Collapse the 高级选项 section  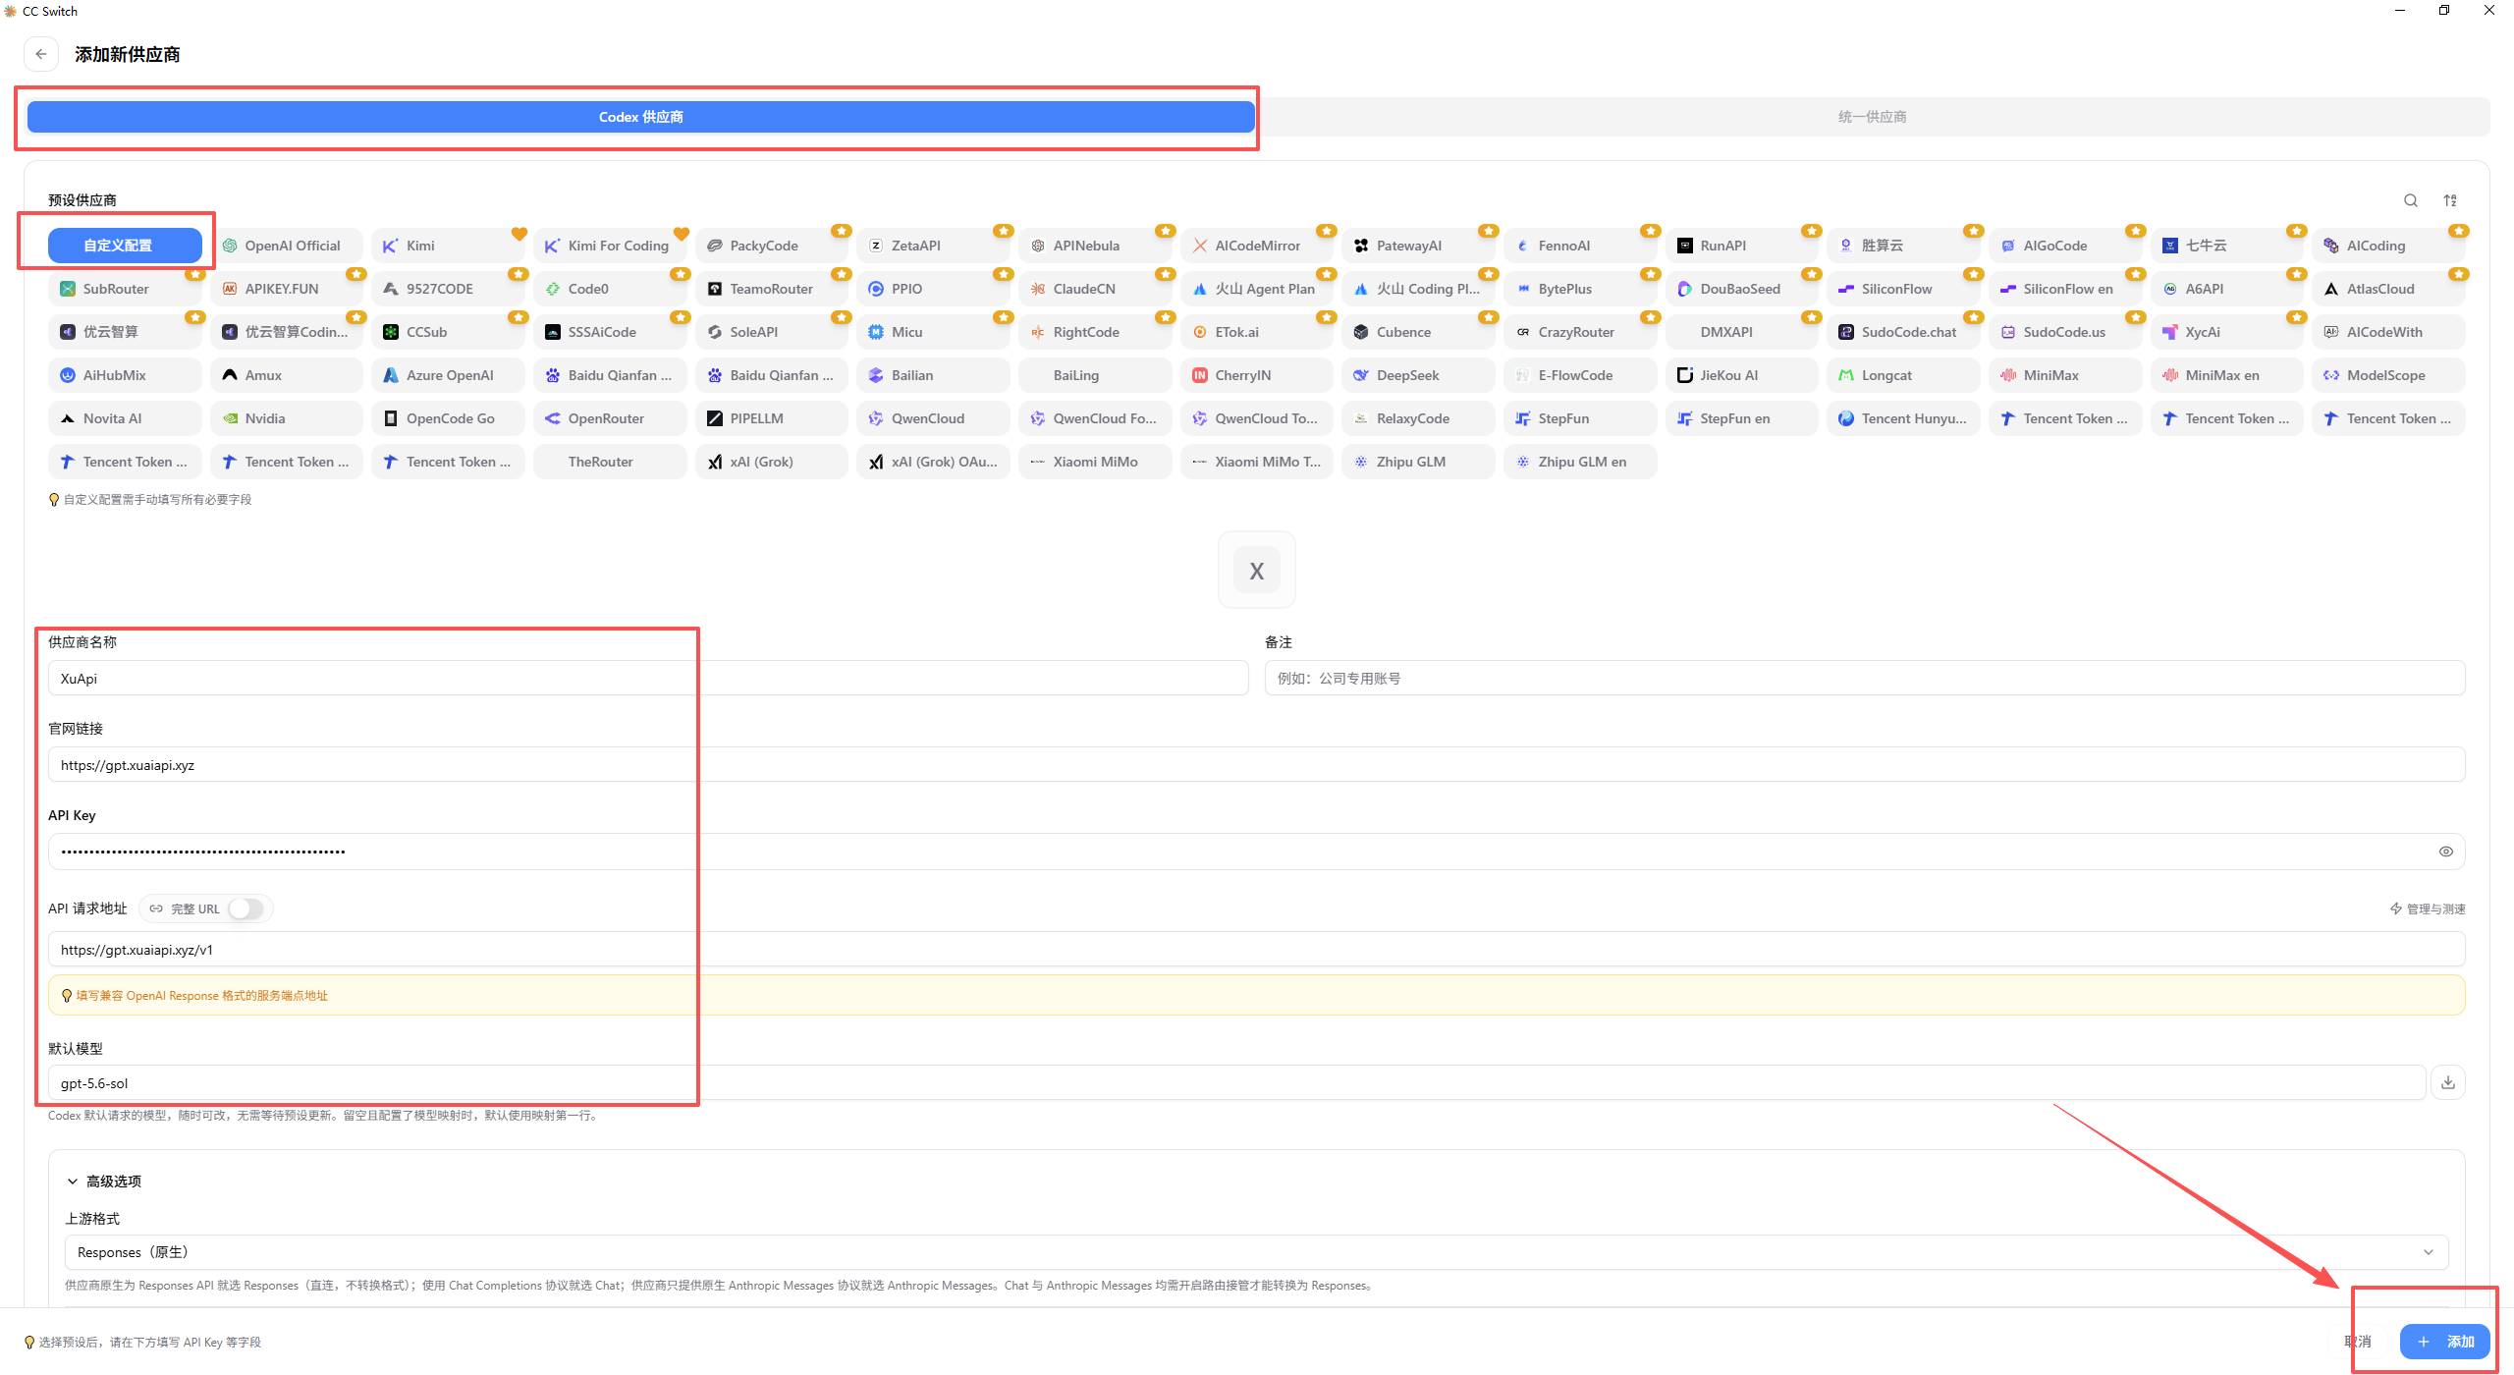104,1182
